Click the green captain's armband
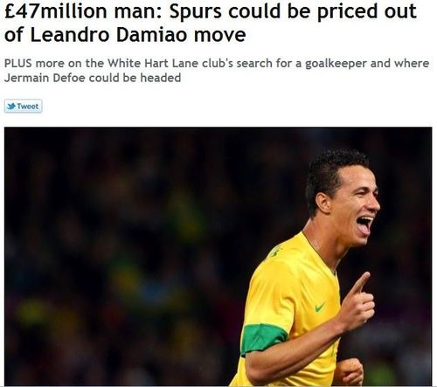 [x=263, y=338]
